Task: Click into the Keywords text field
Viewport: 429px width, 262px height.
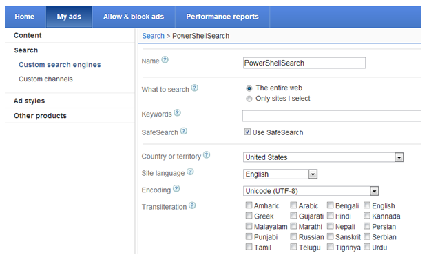Action: coord(331,116)
